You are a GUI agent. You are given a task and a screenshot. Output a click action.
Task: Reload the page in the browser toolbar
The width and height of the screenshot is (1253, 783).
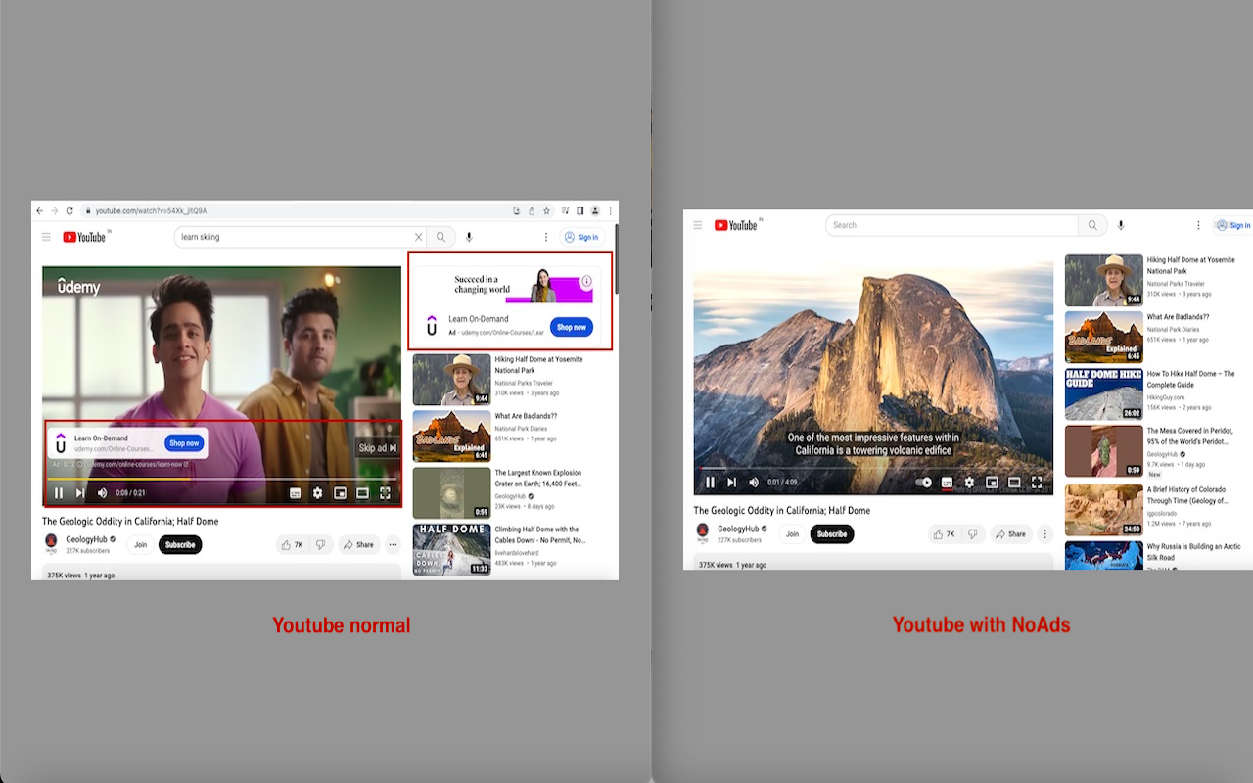[x=70, y=210]
